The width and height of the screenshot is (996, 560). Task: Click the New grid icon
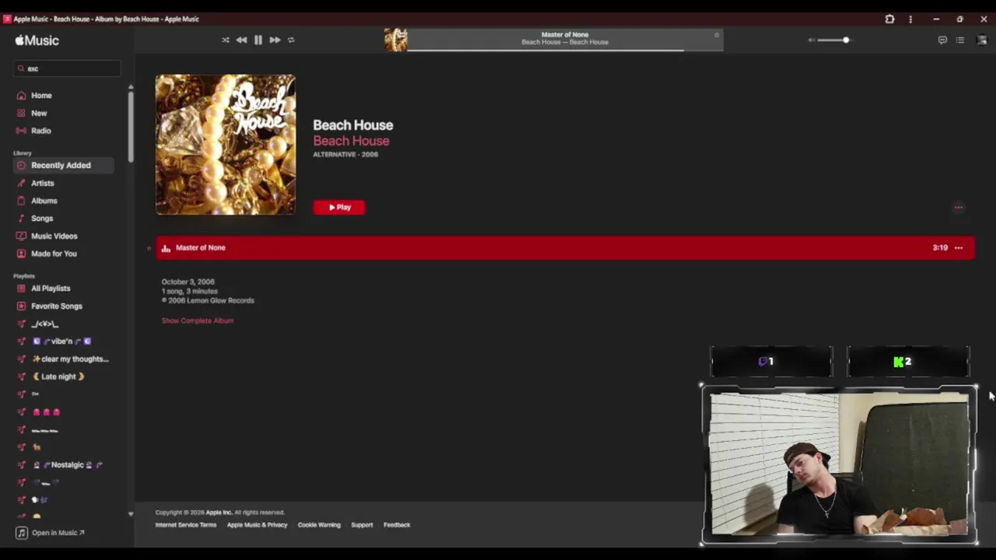tap(21, 113)
